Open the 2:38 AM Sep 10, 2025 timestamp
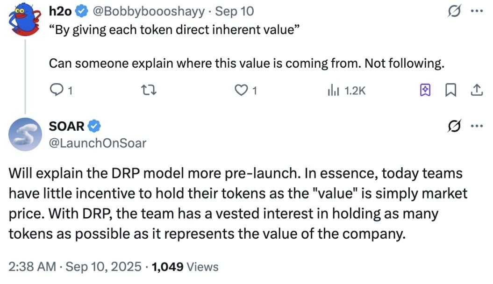Viewport: 493px width, 284px height. click(x=75, y=267)
